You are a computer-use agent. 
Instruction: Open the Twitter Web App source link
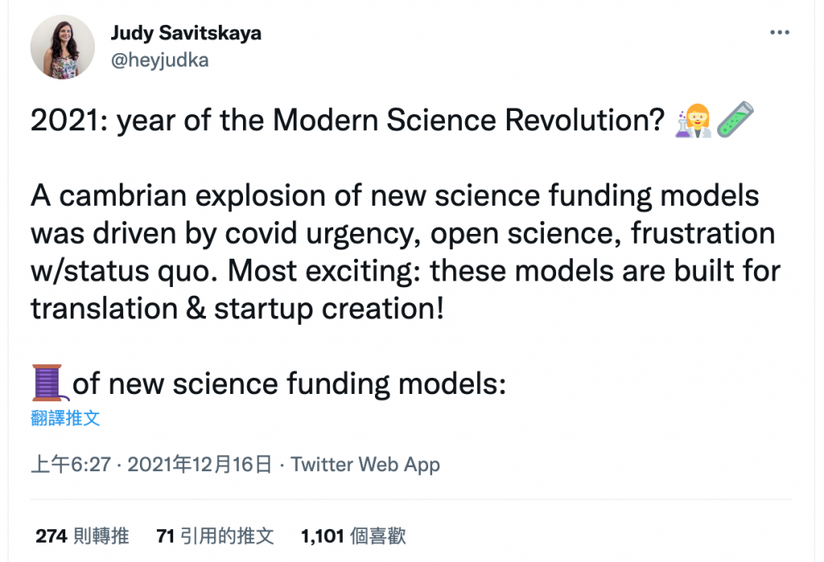[365, 465]
